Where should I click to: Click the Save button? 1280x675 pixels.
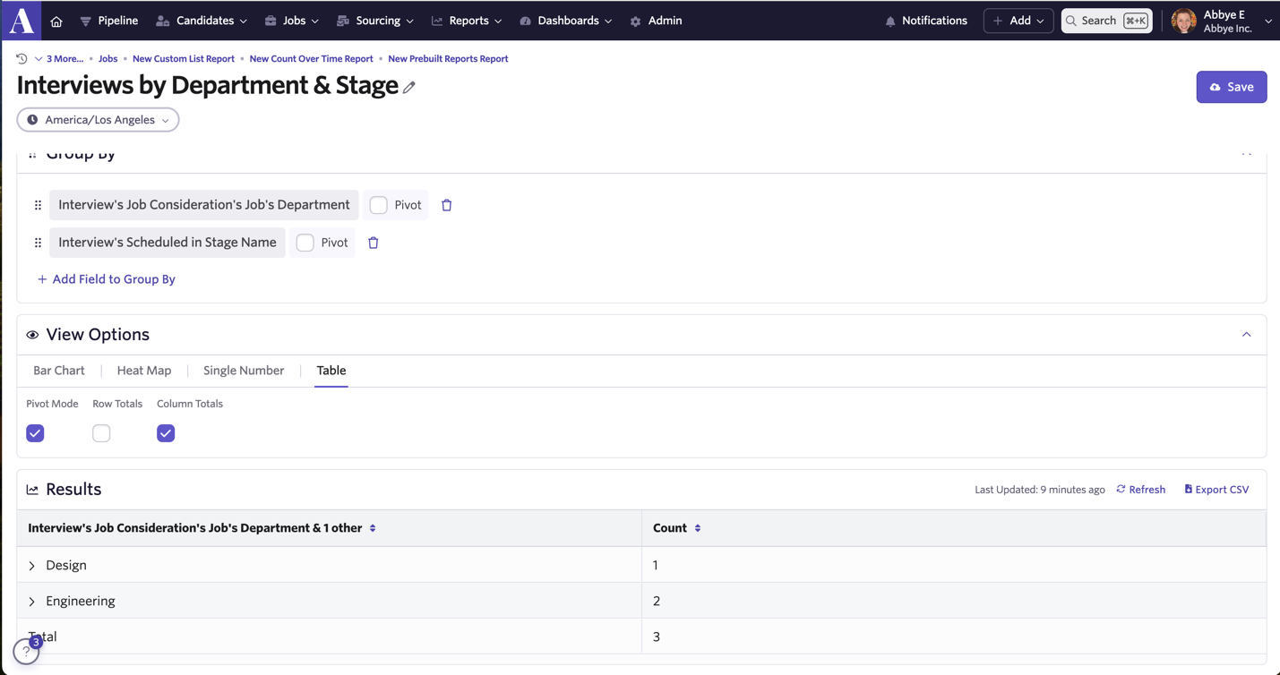point(1232,87)
